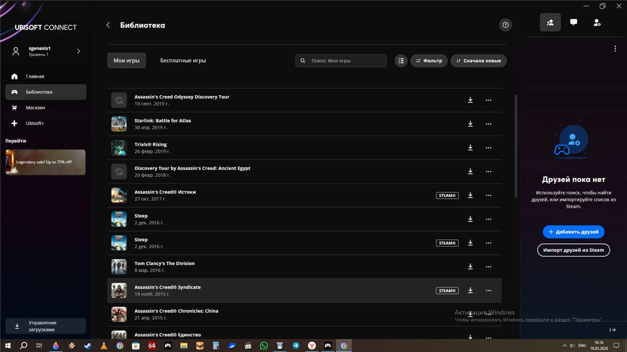Open the volume icon in system tray
The height and width of the screenshot is (352, 627).
click(573, 346)
